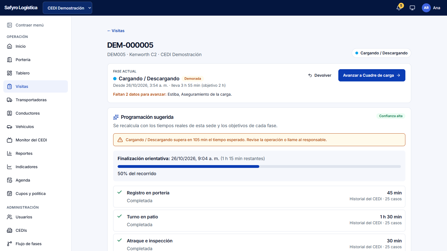Click the Registro en portería row
This screenshot has height=251, width=447.
coord(259,197)
